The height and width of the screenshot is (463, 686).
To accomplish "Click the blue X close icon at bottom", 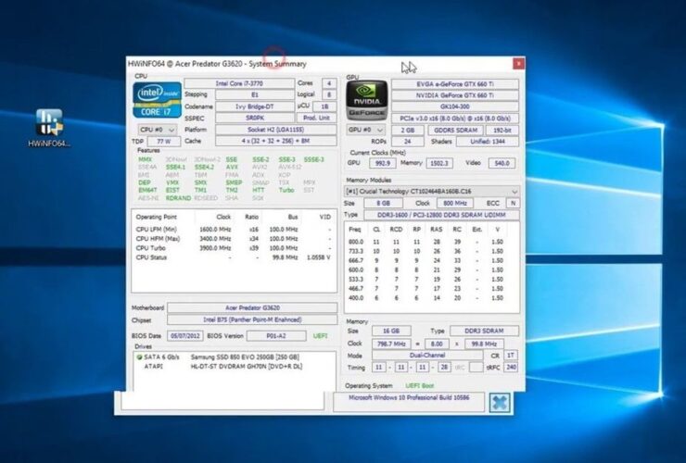I will [x=499, y=401].
